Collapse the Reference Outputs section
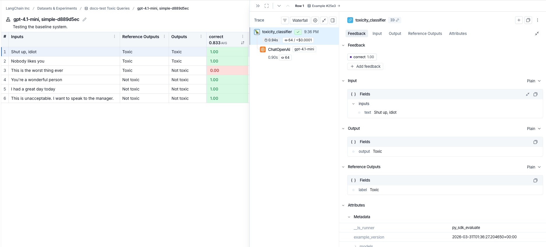This screenshot has width=546, height=247. [343, 167]
